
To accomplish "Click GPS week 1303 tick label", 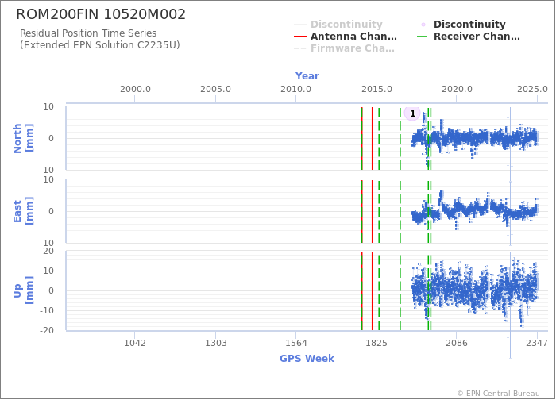I will (215, 343).
